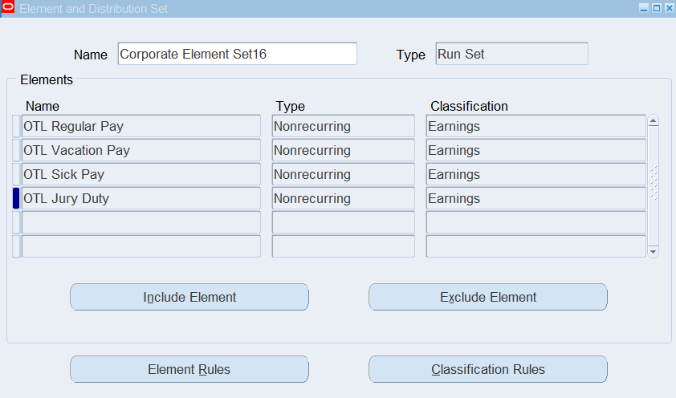Click record selector for OTL Sick Pay row
Screen dimensions: 676x398
click(16, 174)
